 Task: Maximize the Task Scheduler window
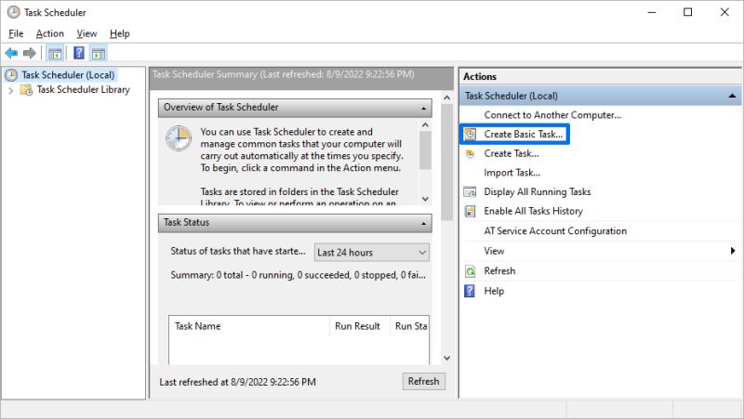(x=687, y=12)
